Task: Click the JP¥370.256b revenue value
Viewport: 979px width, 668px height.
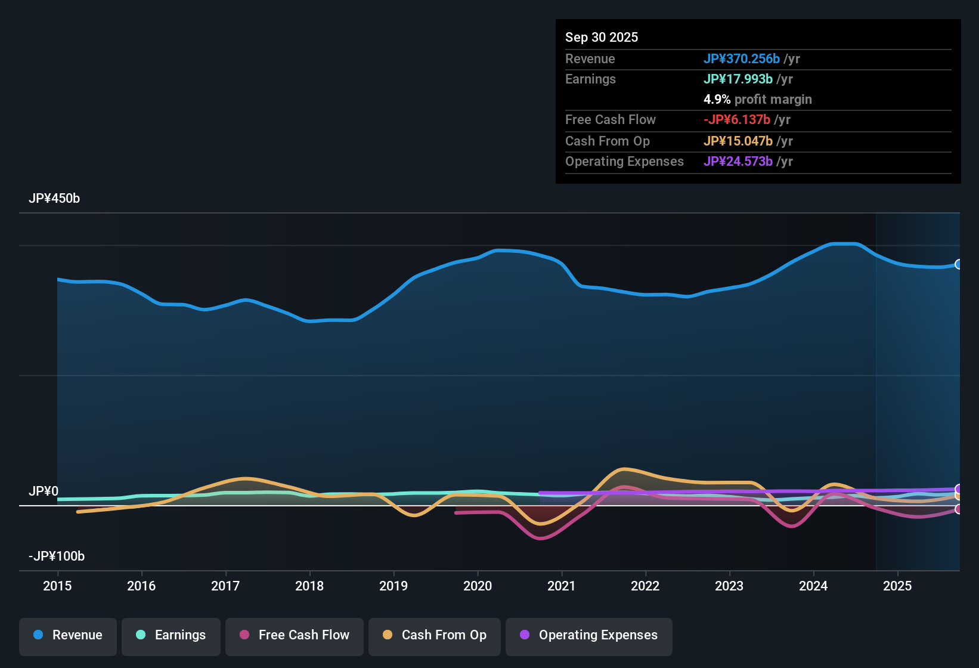Action: point(743,59)
